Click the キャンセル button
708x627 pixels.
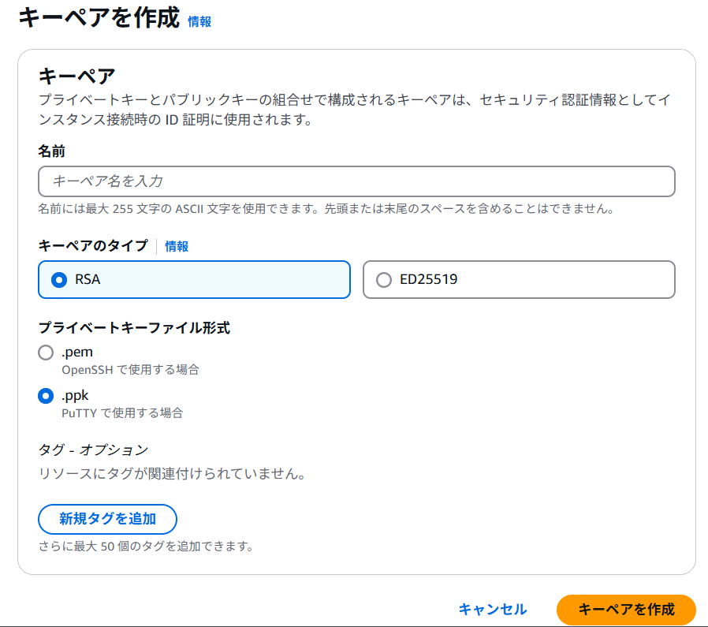tap(493, 610)
